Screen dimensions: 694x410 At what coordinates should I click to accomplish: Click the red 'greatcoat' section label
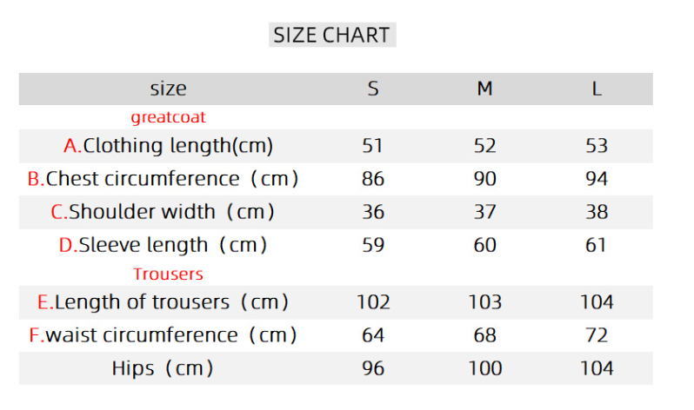point(169,116)
